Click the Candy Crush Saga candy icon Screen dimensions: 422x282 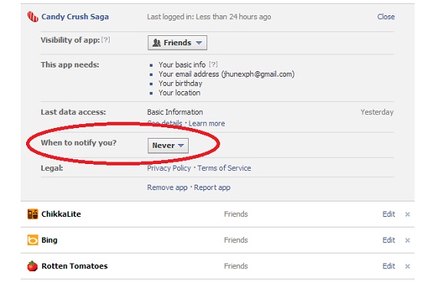(33, 17)
